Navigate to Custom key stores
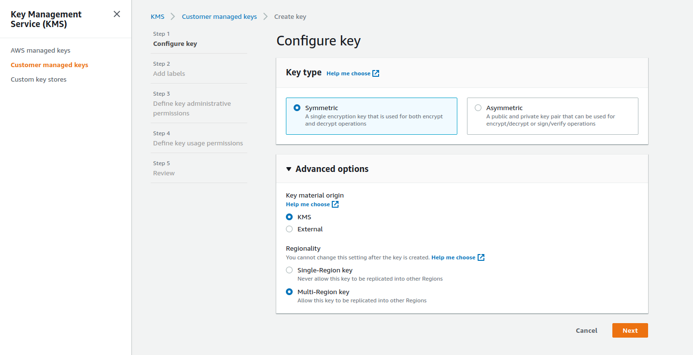 pos(38,79)
